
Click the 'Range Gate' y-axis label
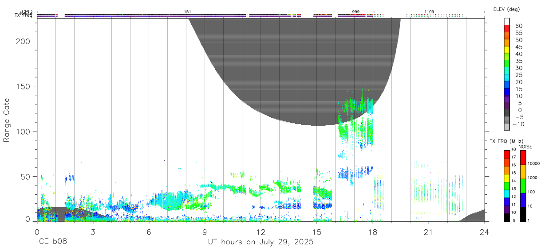pyautogui.click(x=7, y=120)
